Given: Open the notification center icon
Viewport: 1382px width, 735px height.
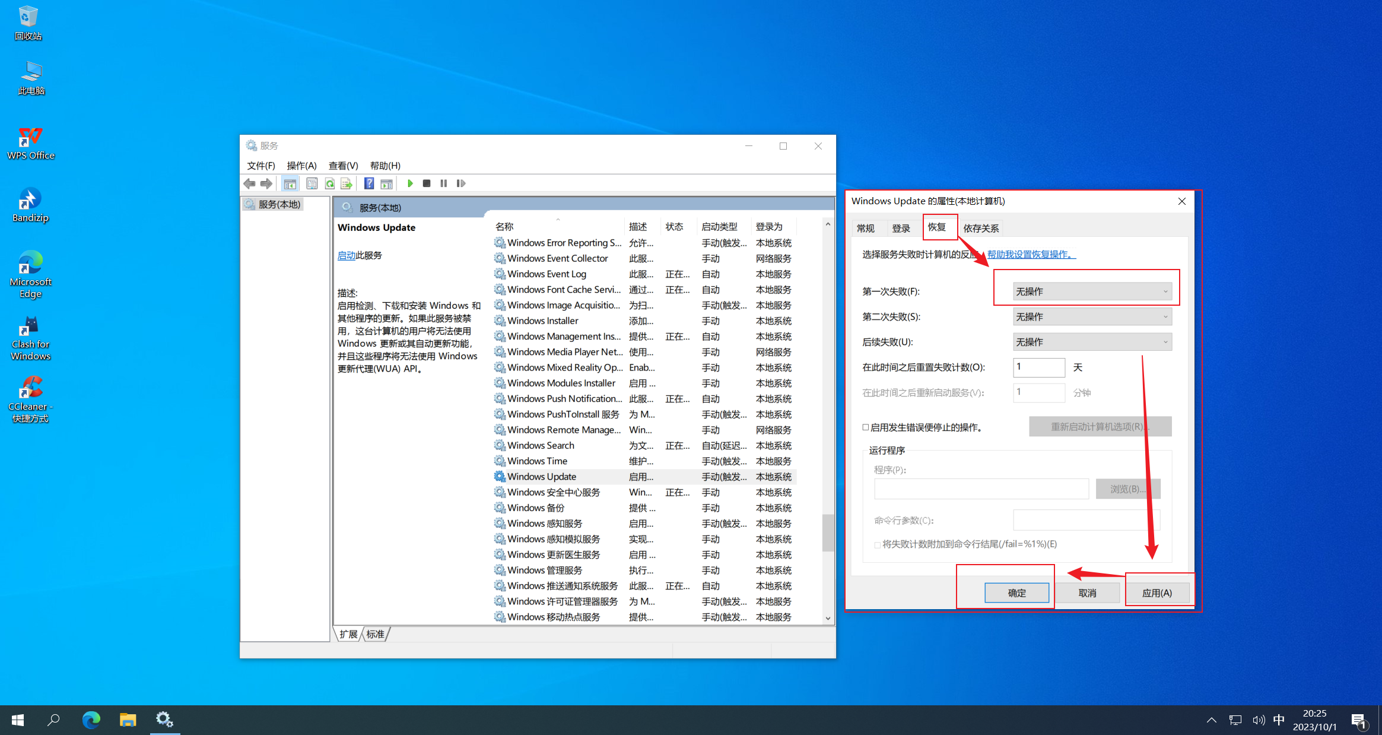Looking at the screenshot, I should (x=1358, y=721).
